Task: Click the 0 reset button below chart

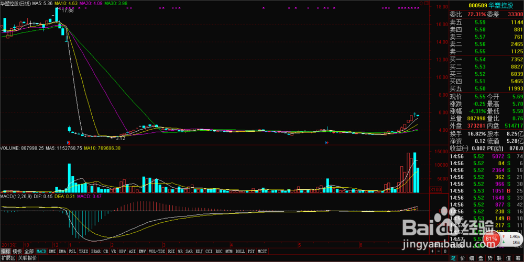Action: [x=445, y=252]
